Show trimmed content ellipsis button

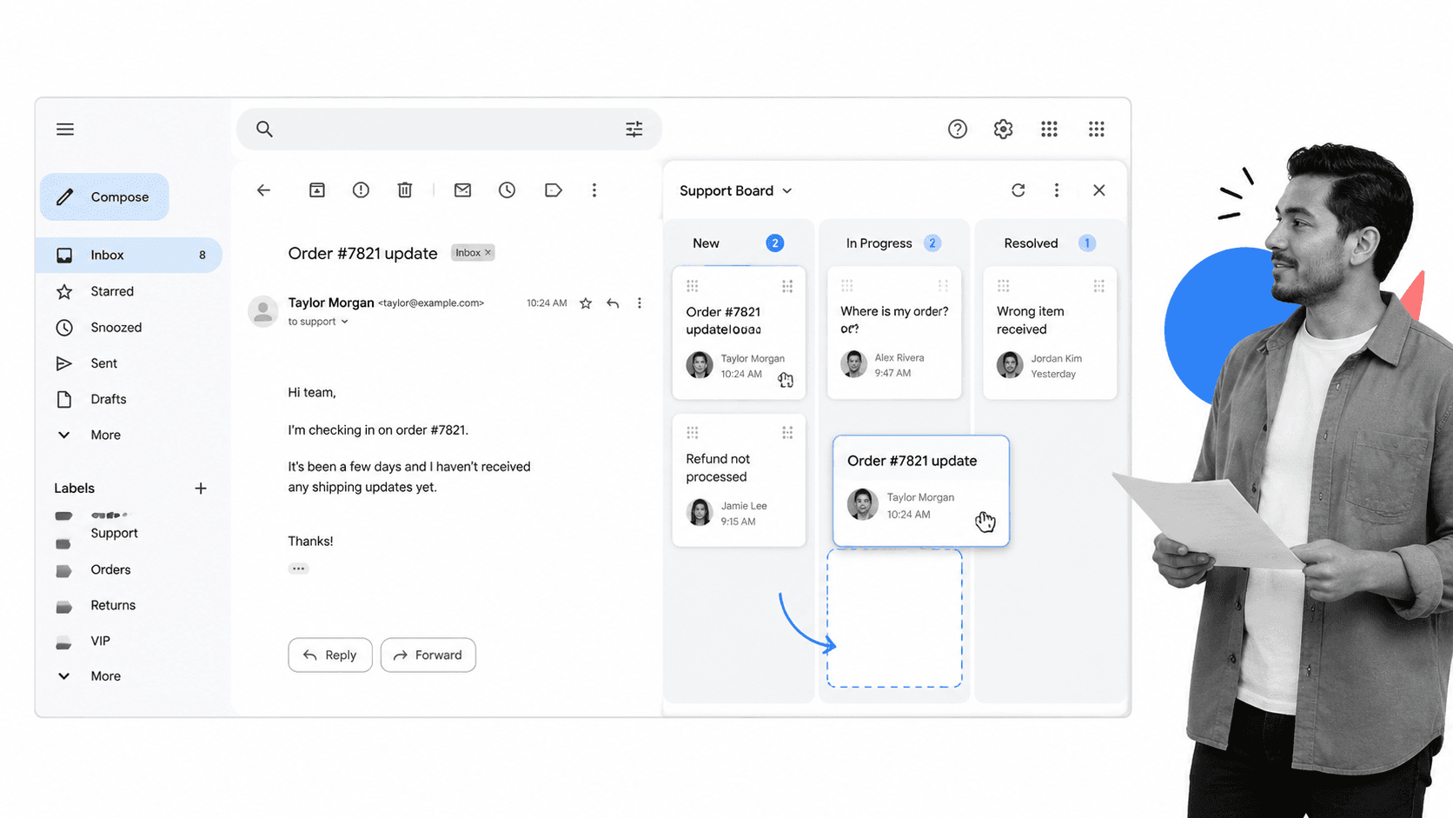[298, 569]
